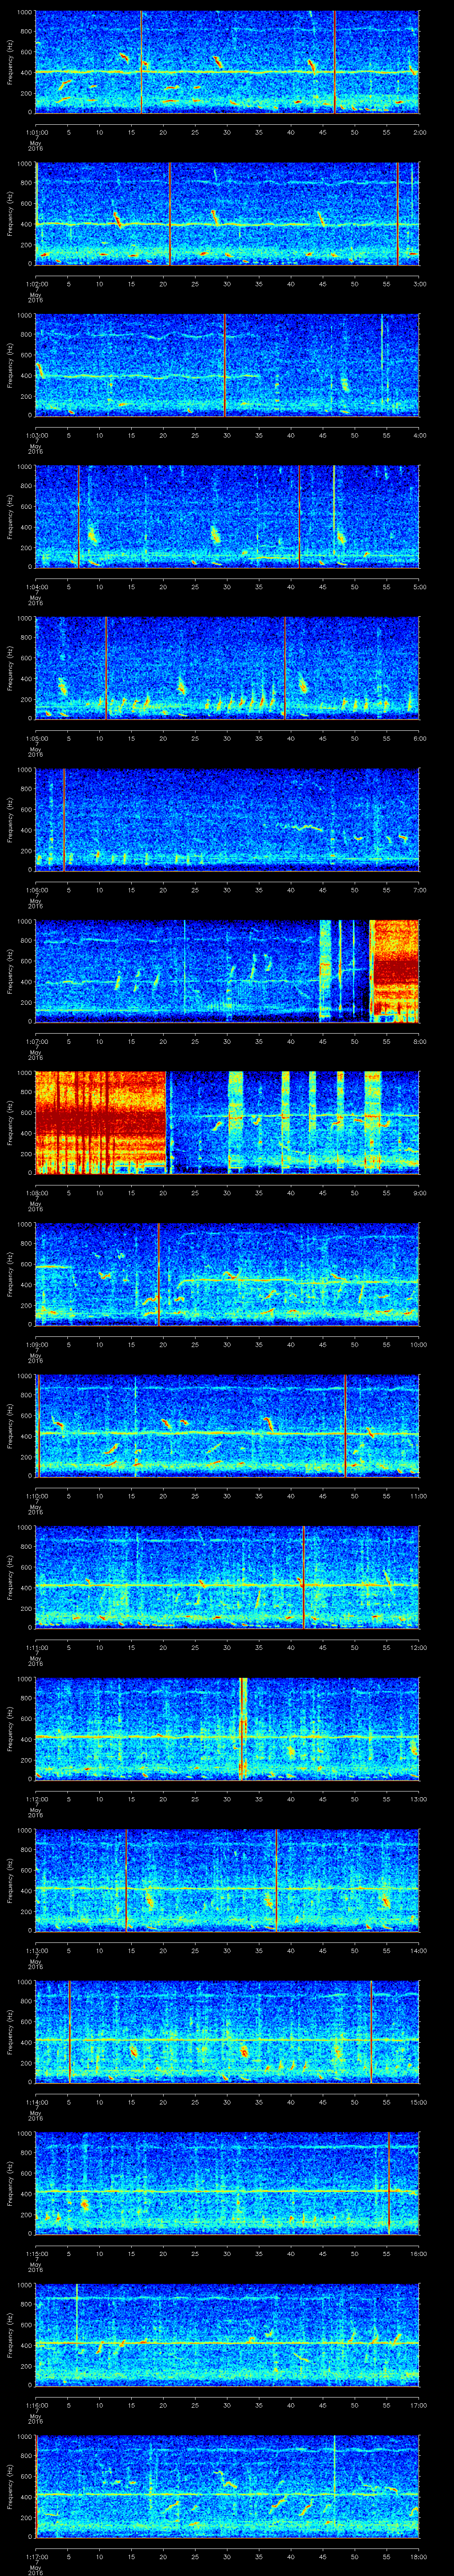Click the '1:04:00' time axis label
The height and width of the screenshot is (2576, 454).
(36, 586)
